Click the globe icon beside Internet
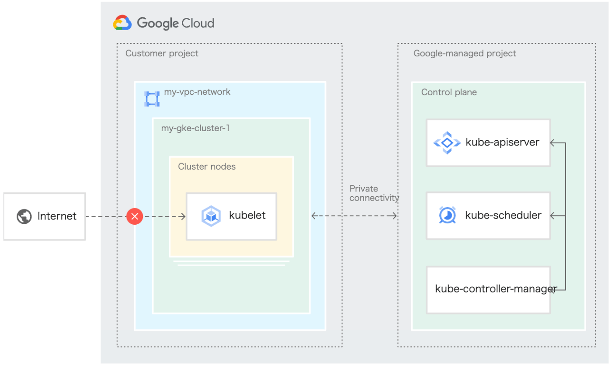612x365 pixels. tap(24, 216)
